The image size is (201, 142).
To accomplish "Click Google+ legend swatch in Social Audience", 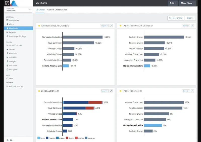I will (67, 138).
